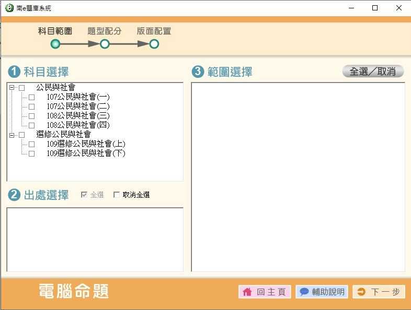Click inside the 範圍選擇 list panel

298,177
